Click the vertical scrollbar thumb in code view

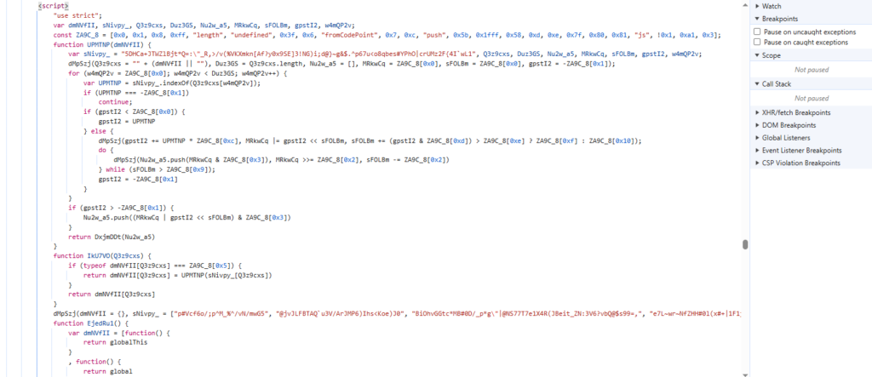tap(744, 244)
